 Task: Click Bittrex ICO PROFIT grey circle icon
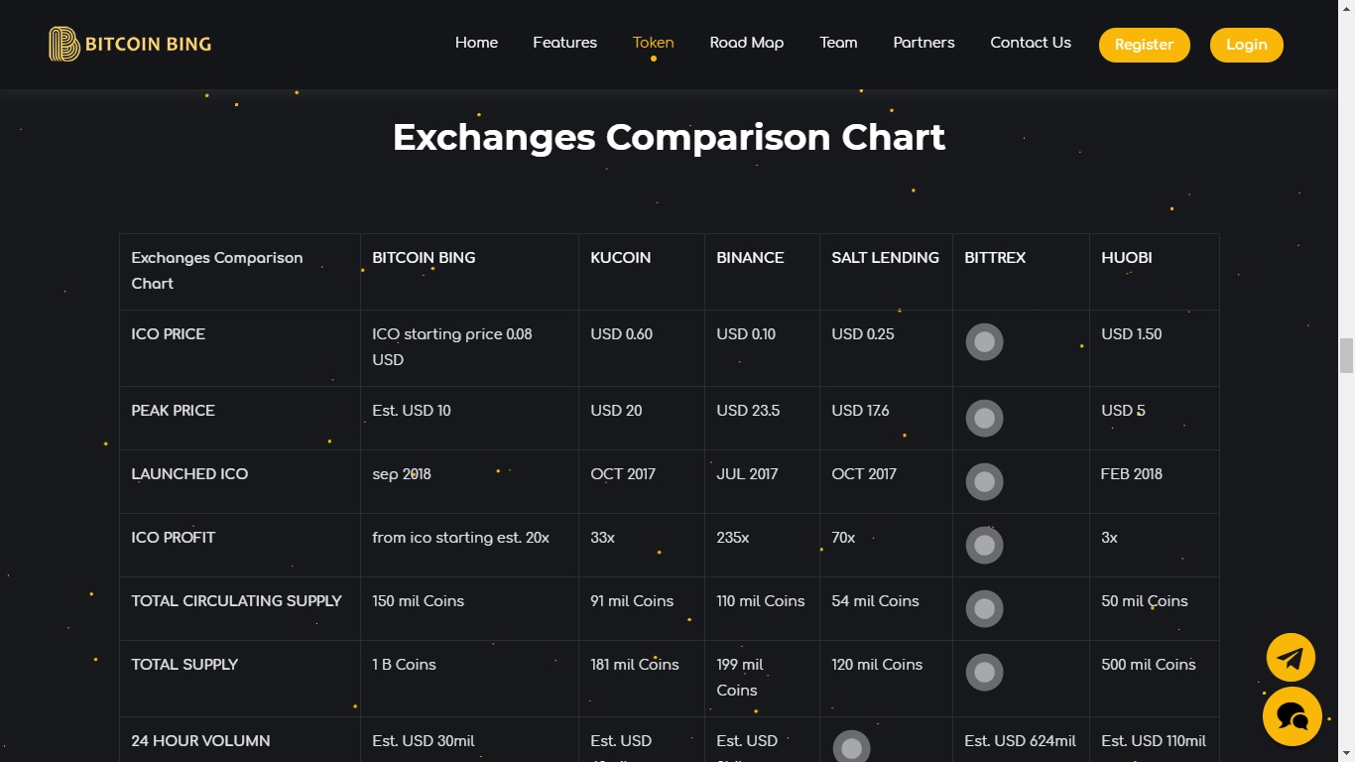click(x=984, y=546)
